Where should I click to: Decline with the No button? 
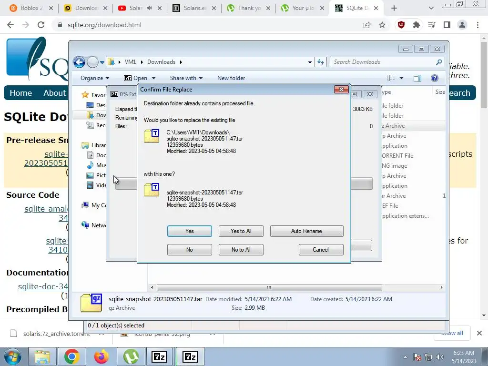[189, 250]
